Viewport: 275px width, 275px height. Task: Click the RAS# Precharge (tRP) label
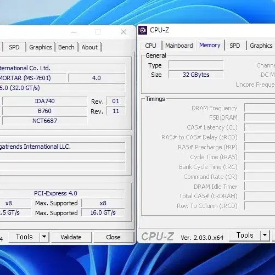[x=207, y=147]
